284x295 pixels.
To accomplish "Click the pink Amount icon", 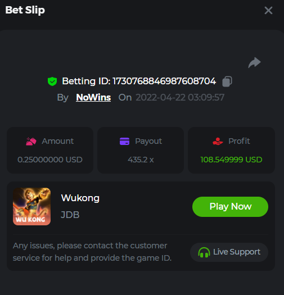I will tap(31, 141).
